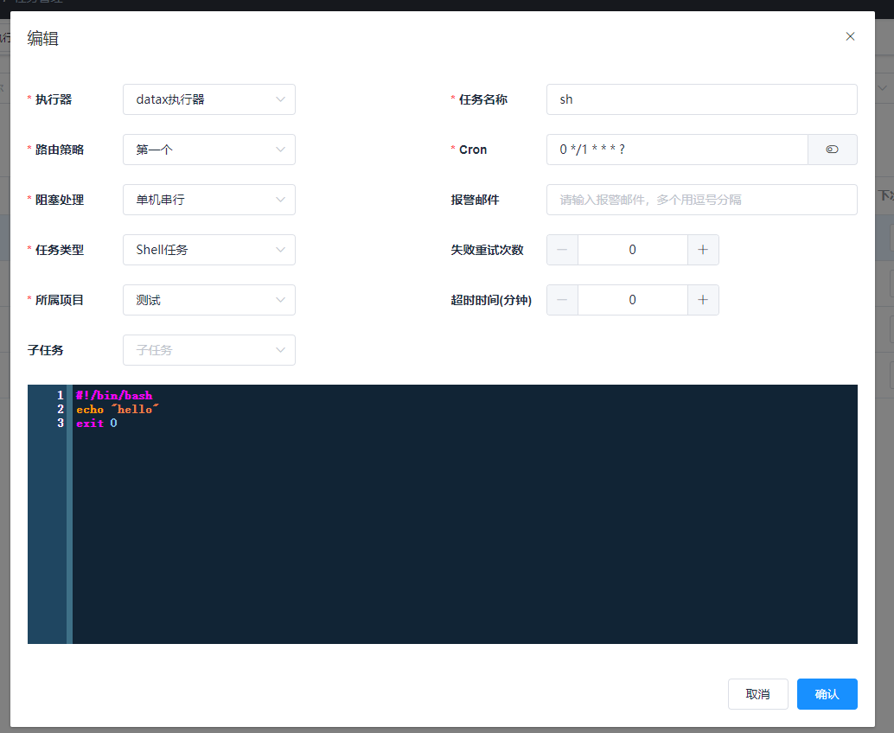Decrease 失败重试次数 using the minus icon

[562, 249]
